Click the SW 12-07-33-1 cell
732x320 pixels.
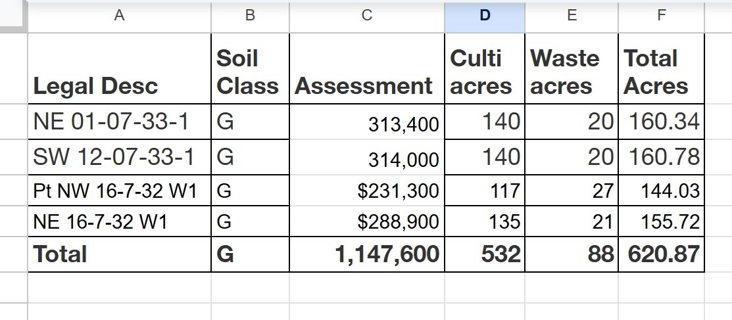(119, 157)
